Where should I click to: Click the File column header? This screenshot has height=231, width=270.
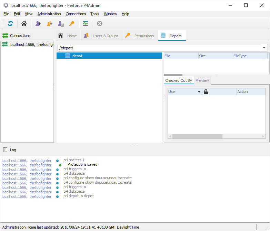click(181, 56)
